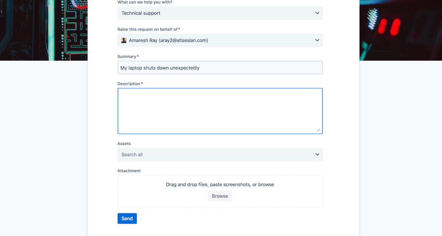Open the Technical support request type dropdown
442x236 pixels.
point(220,13)
